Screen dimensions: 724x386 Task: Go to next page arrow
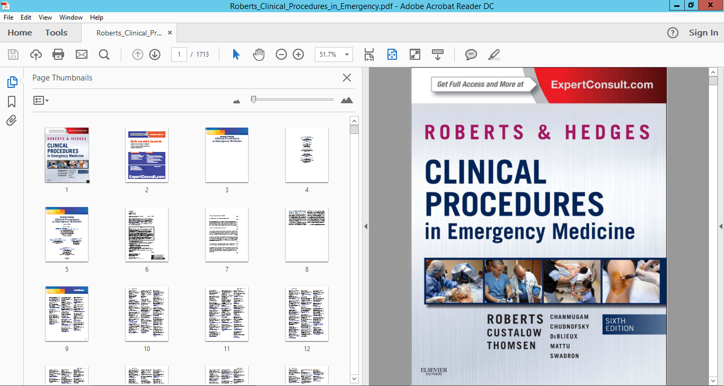[x=155, y=55]
